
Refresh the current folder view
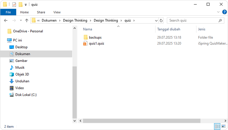click(x=161, y=20)
